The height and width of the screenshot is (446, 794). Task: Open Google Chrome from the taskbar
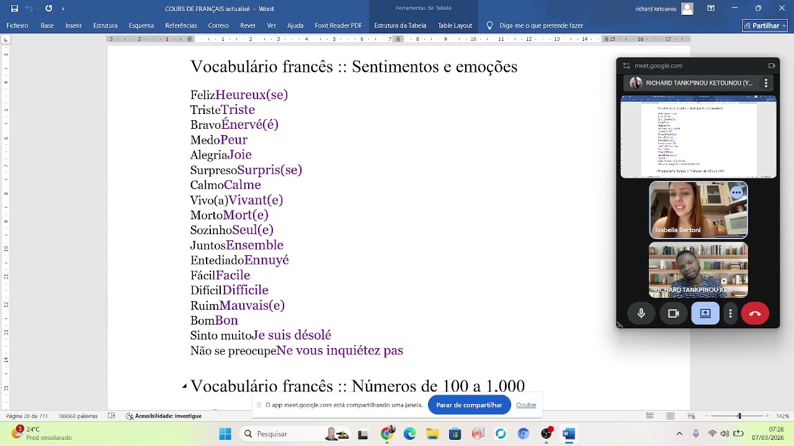pos(387,434)
